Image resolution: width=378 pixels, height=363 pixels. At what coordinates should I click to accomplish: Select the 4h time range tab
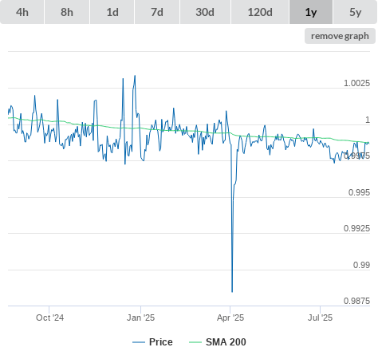pos(22,12)
